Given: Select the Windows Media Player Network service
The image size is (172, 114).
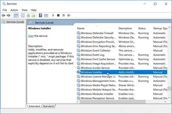Looking at the screenshot, I should tap(122, 85).
